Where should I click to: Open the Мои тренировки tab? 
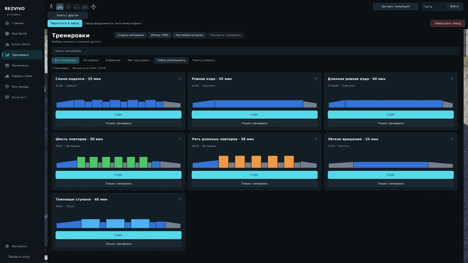[x=138, y=60]
